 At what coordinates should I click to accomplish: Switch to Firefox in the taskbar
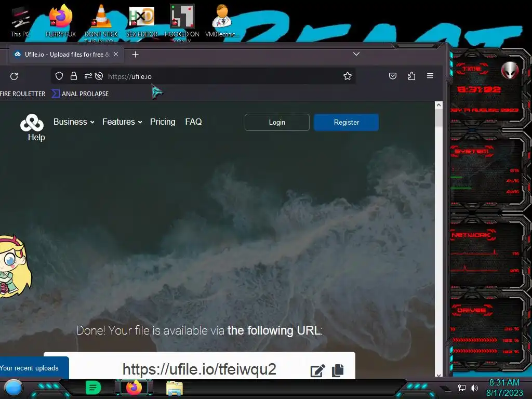tap(134, 388)
